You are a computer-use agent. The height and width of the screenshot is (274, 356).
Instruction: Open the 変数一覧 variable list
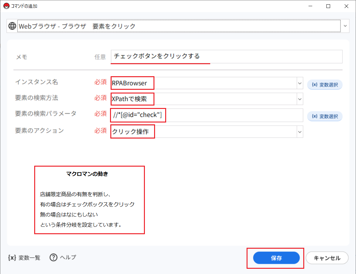pos(24,258)
